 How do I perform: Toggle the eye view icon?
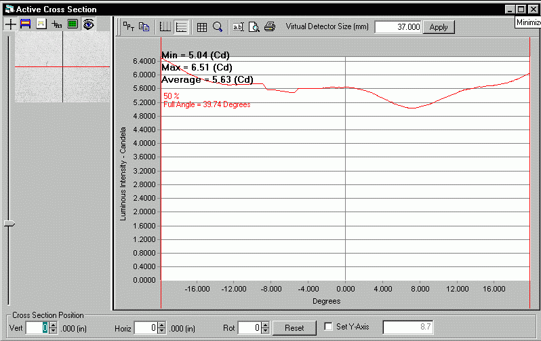point(88,24)
